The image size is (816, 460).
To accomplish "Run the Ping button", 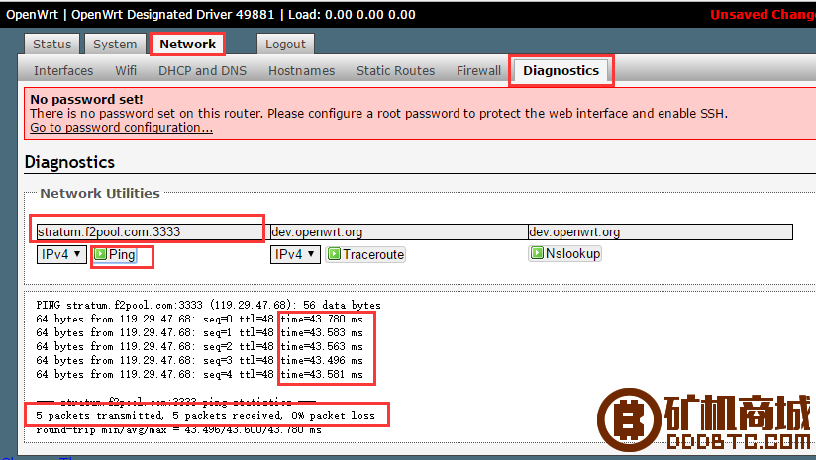I will 115,254.
